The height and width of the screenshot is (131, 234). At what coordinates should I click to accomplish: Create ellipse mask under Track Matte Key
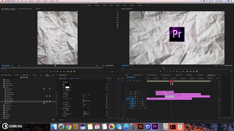pyautogui.click(x=63, y=110)
